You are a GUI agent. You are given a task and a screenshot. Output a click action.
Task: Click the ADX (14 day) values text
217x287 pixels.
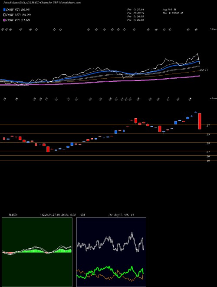pos(121,215)
